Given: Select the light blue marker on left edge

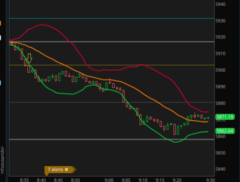Looking at the screenshot, I should (x=0, y=83).
